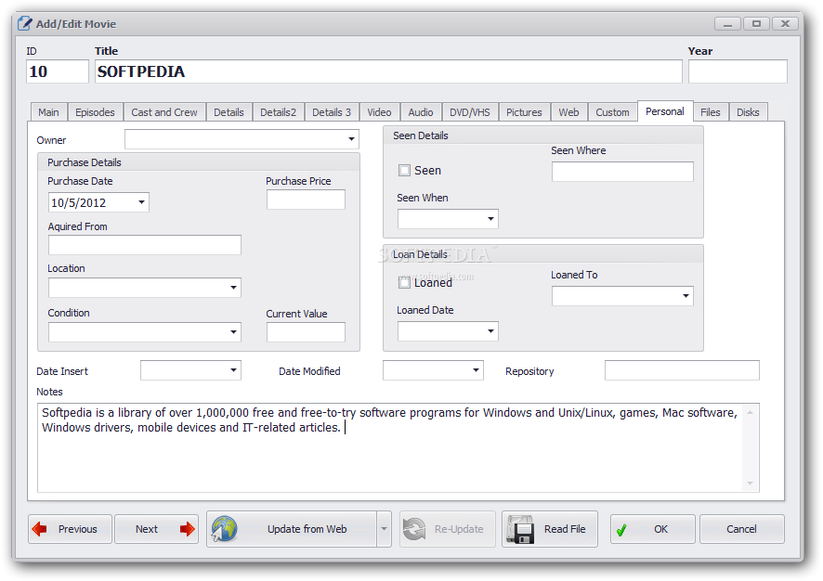This screenshot has width=823, height=581.
Task: Close the Add/Edit Movie window
Action: click(785, 23)
